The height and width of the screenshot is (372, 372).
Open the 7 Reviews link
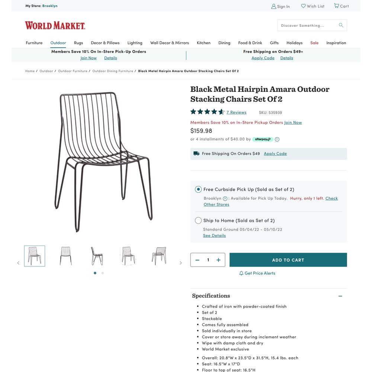pyautogui.click(x=236, y=112)
